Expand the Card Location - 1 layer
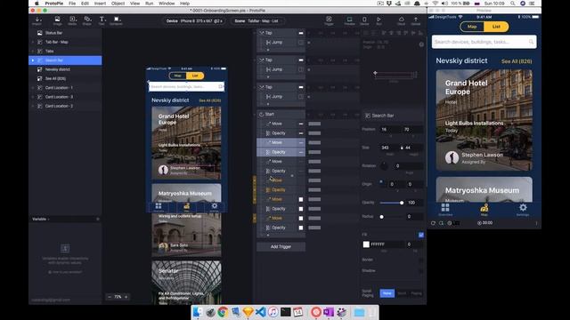The image size is (570, 320). pos(33,88)
